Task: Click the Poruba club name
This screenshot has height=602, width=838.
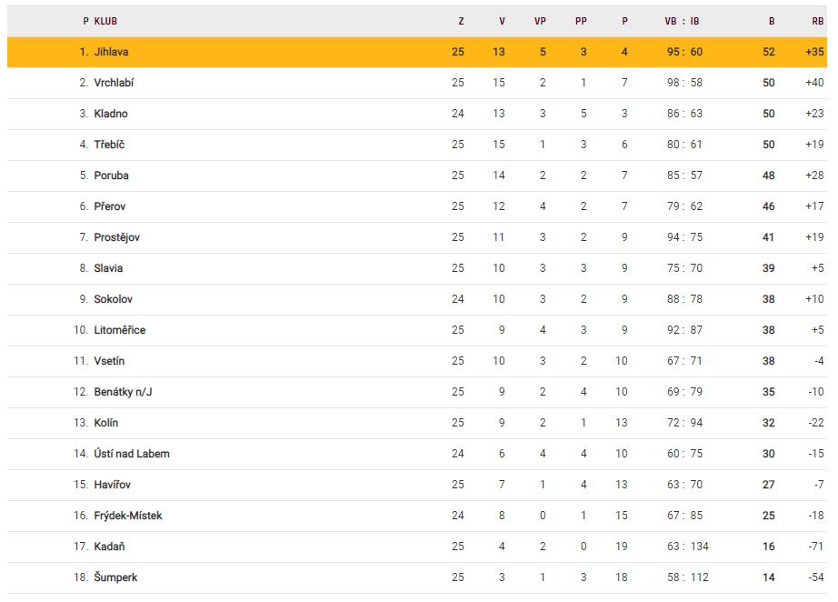Action: [111, 176]
